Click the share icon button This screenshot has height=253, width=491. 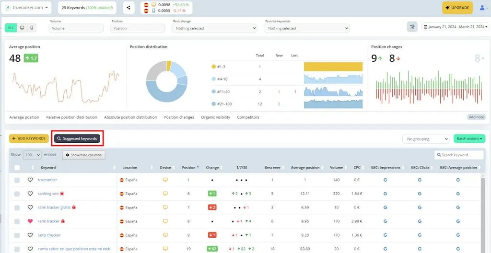[x=129, y=8]
